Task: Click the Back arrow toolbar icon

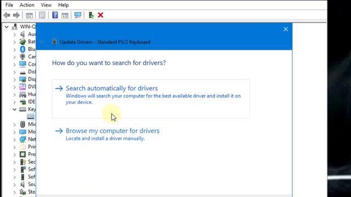Action: point(7,15)
